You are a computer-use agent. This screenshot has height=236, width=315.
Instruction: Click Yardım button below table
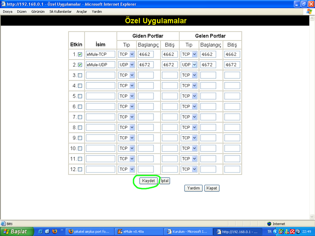(x=193, y=188)
